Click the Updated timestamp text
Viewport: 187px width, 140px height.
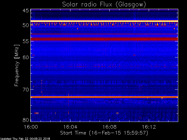coord(25,139)
